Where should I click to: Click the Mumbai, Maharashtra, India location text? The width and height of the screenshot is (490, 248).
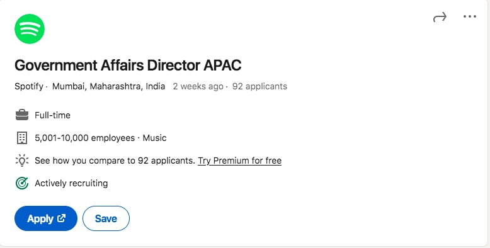point(108,86)
